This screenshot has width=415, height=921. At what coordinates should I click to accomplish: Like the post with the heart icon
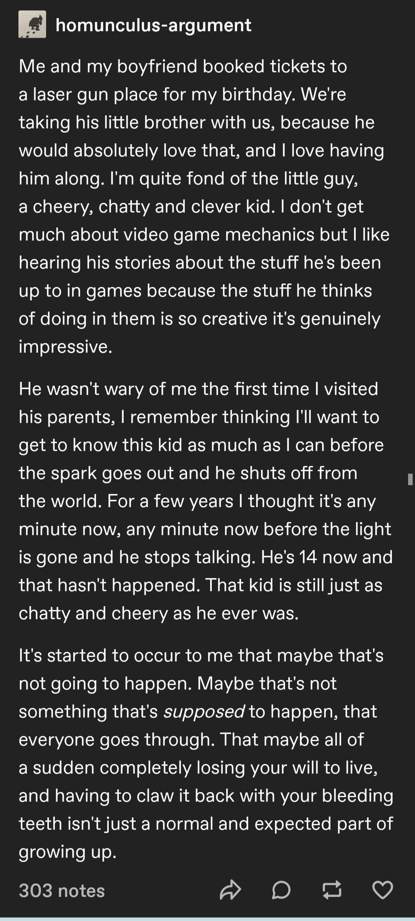point(382,890)
